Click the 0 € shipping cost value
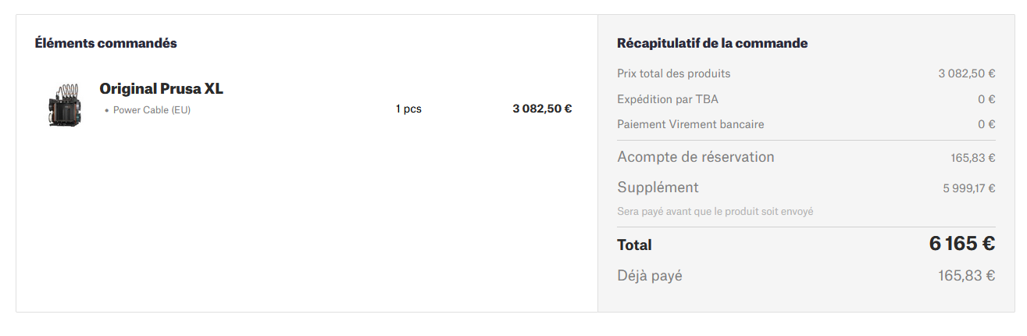Screen dimensions: 1027x336 986,99
